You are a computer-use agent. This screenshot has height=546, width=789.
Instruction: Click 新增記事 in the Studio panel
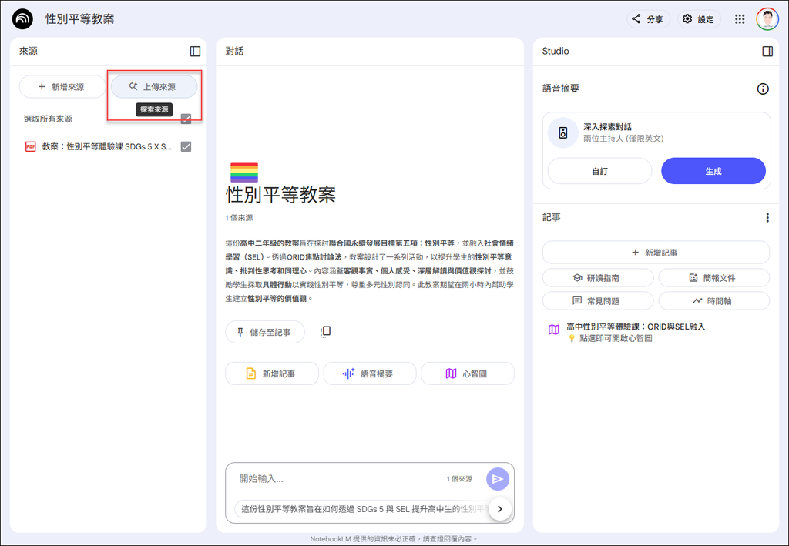click(656, 253)
